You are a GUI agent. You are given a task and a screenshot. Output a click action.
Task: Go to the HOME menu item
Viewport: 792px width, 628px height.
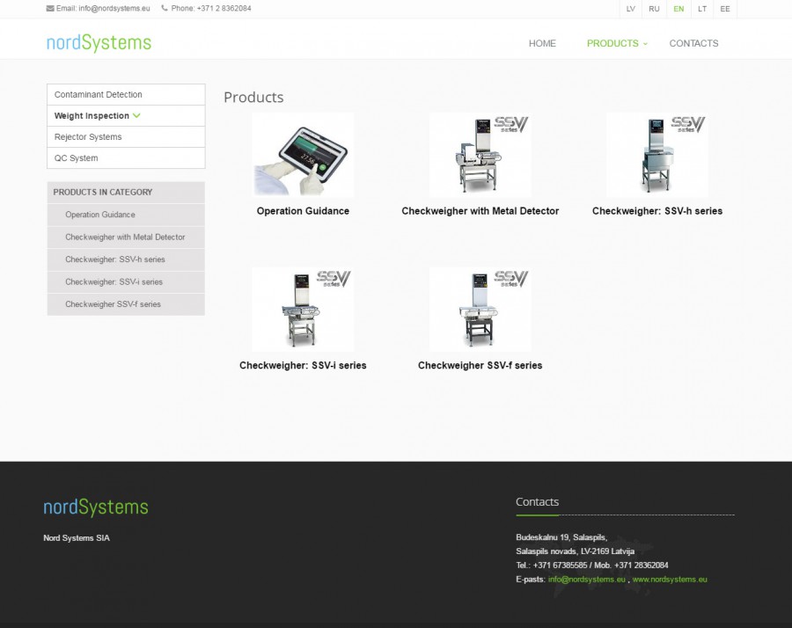click(x=542, y=43)
